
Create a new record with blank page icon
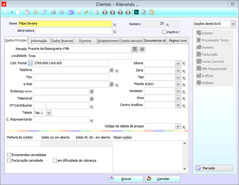tap(18, 12)
